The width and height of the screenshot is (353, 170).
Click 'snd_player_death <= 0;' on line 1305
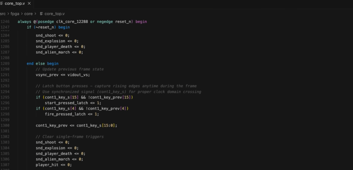click(61, 154)
